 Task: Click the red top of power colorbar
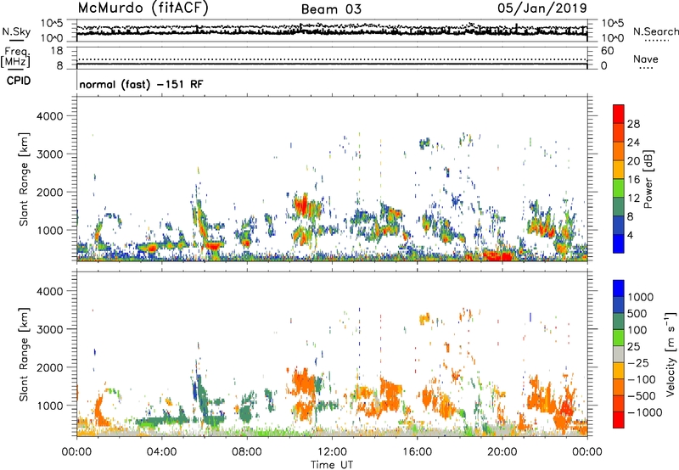coord(619,114)
